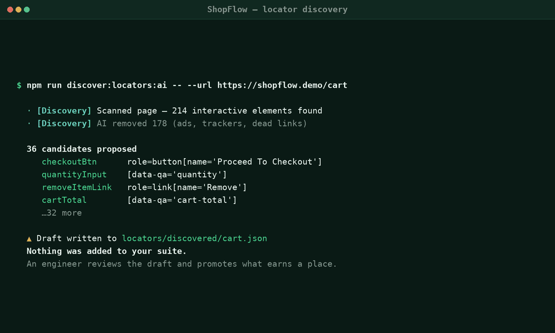Click the yellow minimize window dot

18,9
